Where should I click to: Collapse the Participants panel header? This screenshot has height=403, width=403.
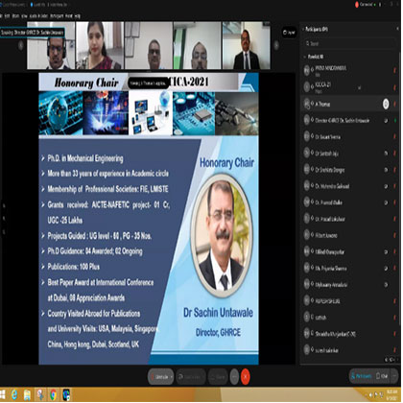(303, 29)
